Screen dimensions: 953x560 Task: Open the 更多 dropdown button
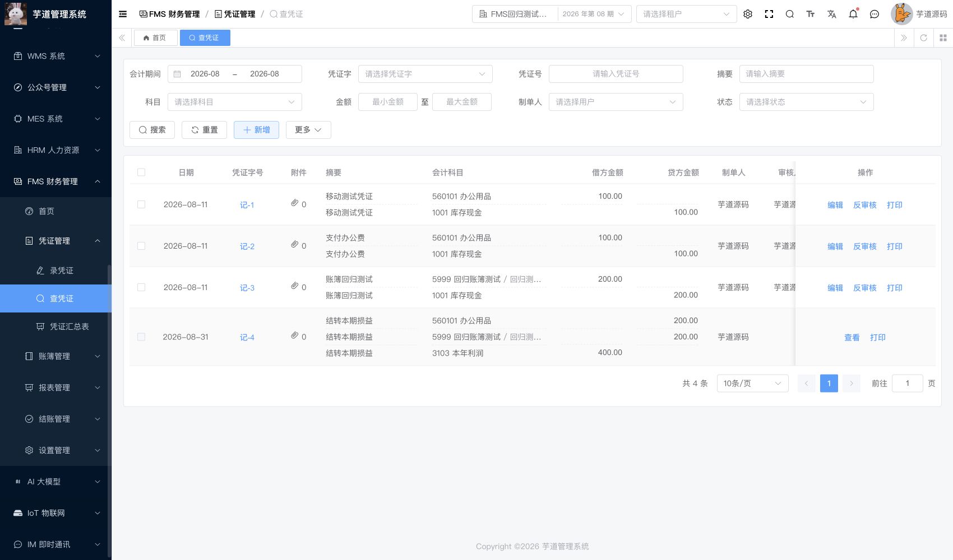tap(308, 130)
